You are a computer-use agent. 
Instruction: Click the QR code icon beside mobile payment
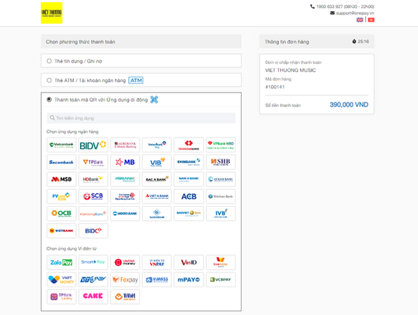point(154,99)
